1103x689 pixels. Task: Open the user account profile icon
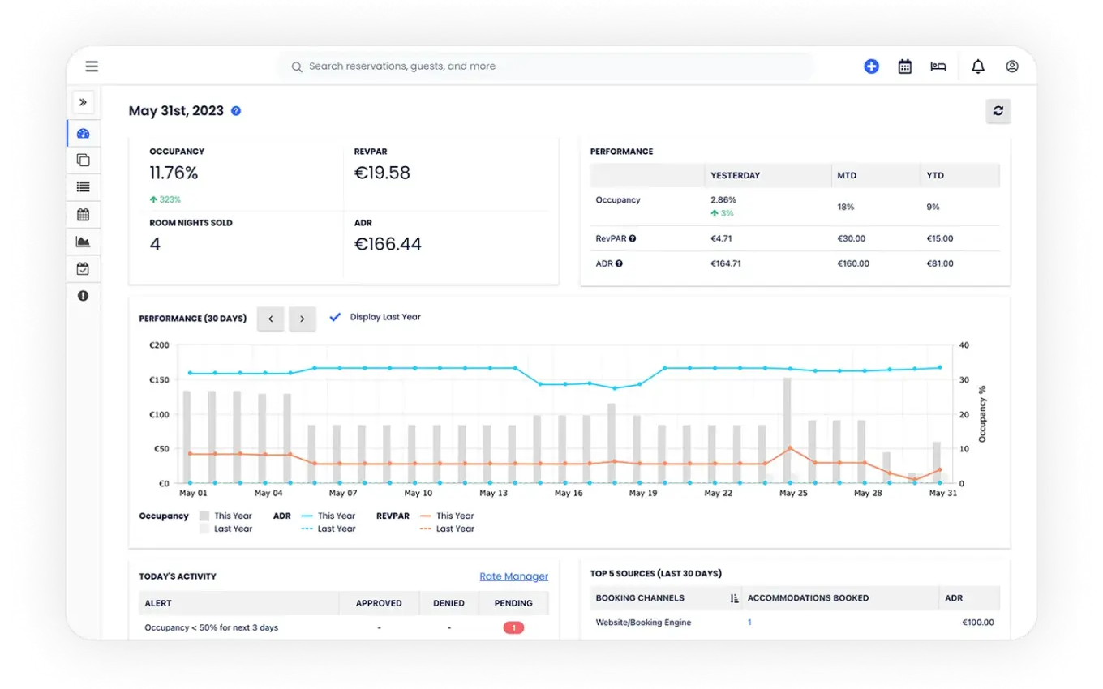coord(1012,66)
